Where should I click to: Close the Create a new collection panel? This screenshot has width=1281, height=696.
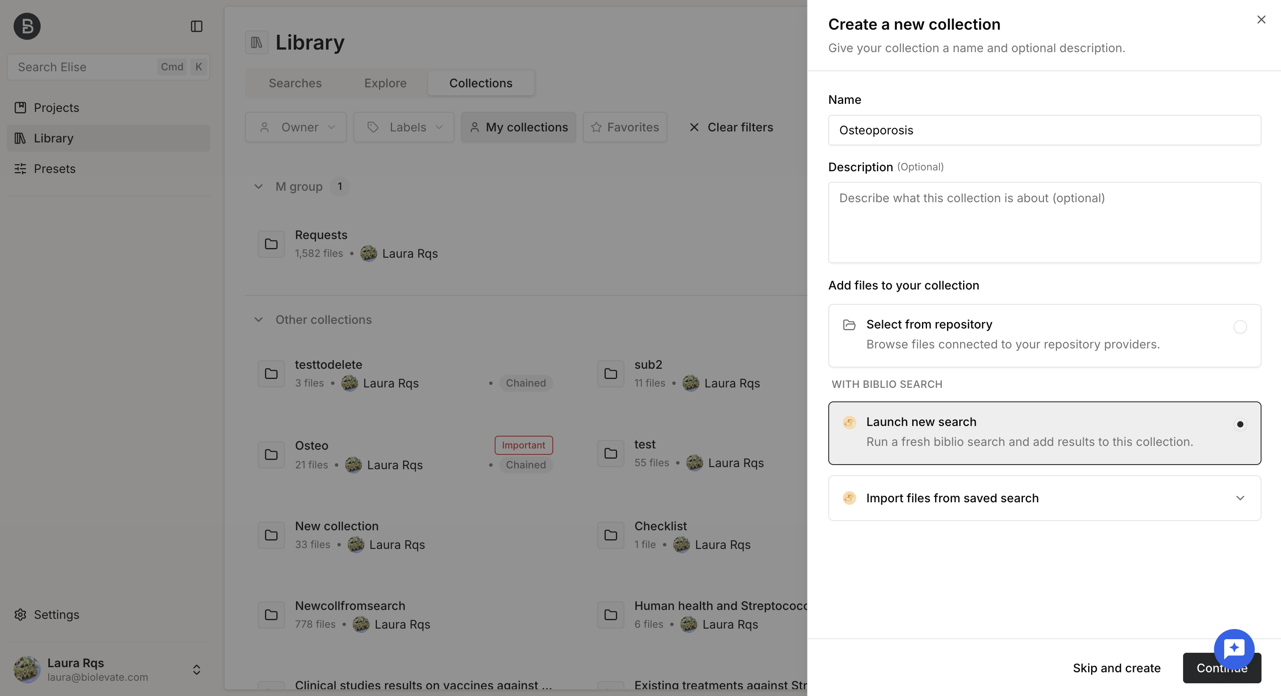[x=1261, y=19]
